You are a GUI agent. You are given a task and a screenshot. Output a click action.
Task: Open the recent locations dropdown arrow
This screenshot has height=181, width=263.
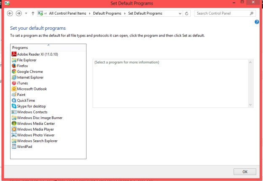(x=26, y=13)
